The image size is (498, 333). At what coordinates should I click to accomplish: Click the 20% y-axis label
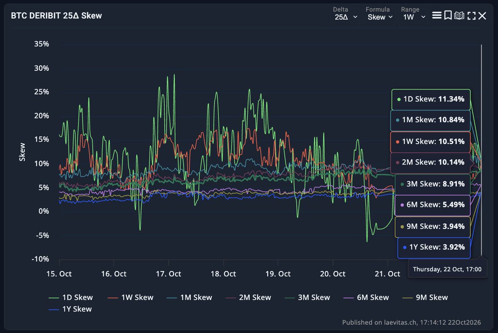(x=41, y=116)
